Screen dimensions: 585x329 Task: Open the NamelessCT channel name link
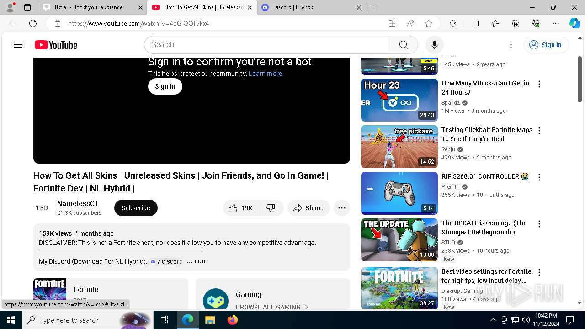(x=78, y=204)
